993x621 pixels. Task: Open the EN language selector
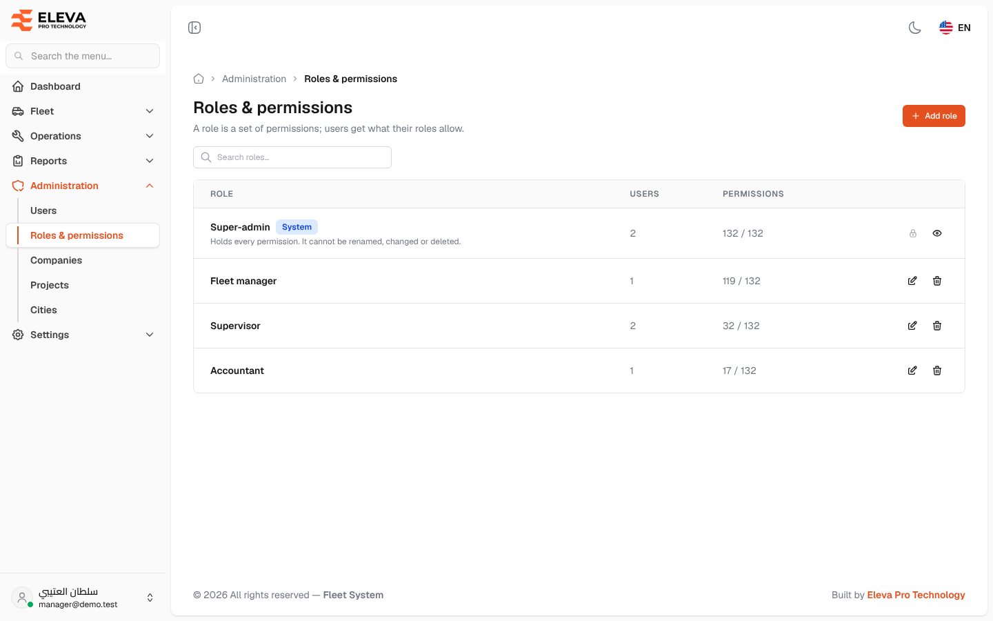point(955,28)
